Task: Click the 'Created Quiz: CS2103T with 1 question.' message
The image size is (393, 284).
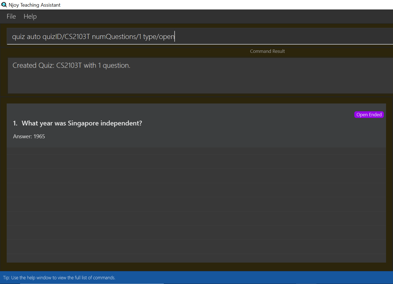Action: [x=71, y=65]
